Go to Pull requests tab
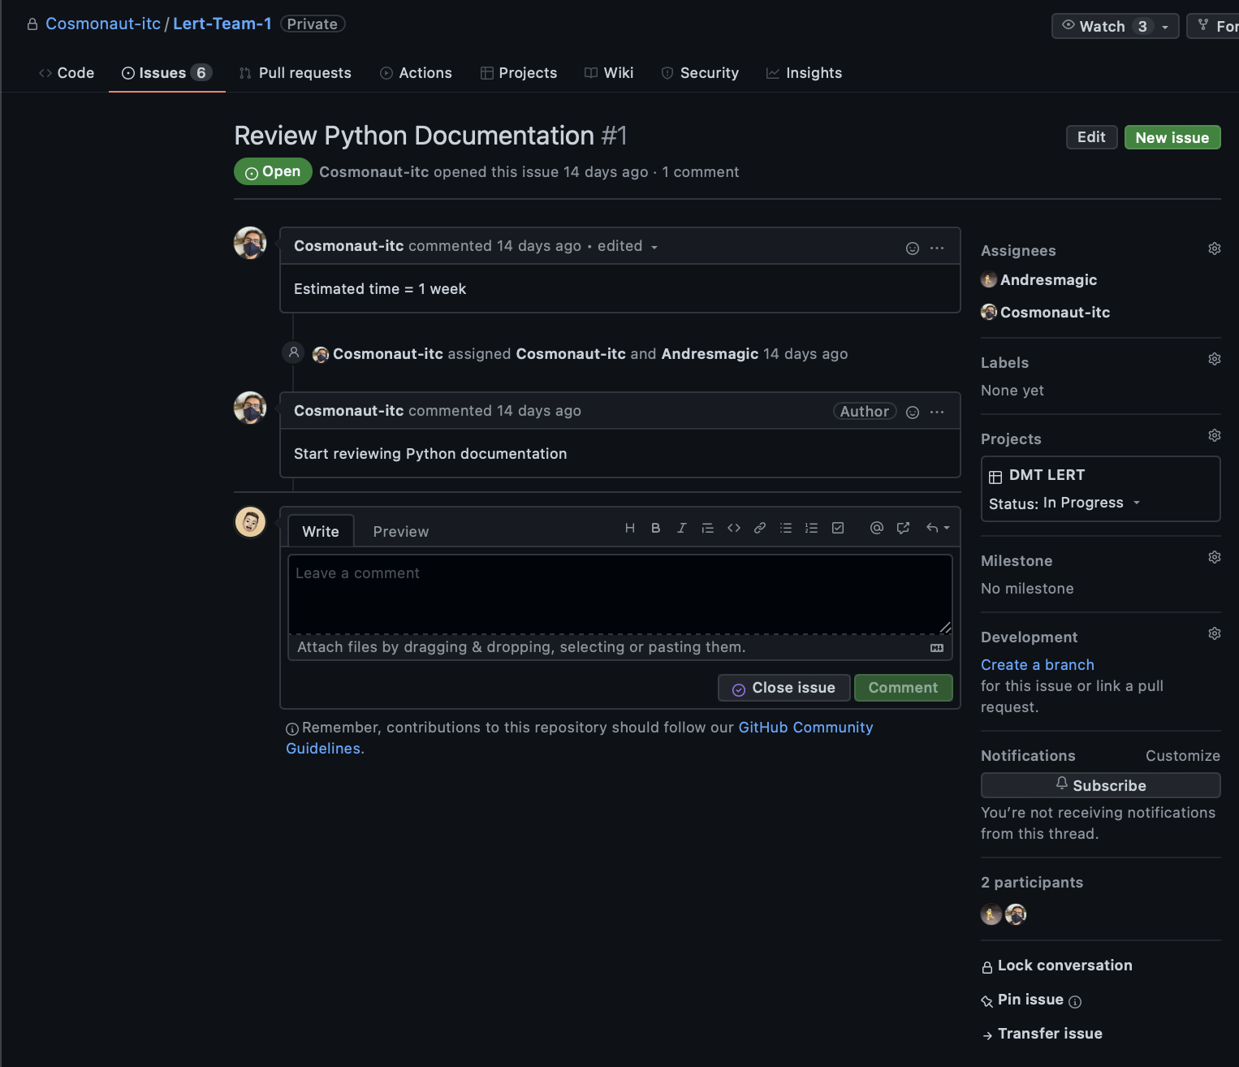Screen dimensions: 1239x1067 pos(295,73)
